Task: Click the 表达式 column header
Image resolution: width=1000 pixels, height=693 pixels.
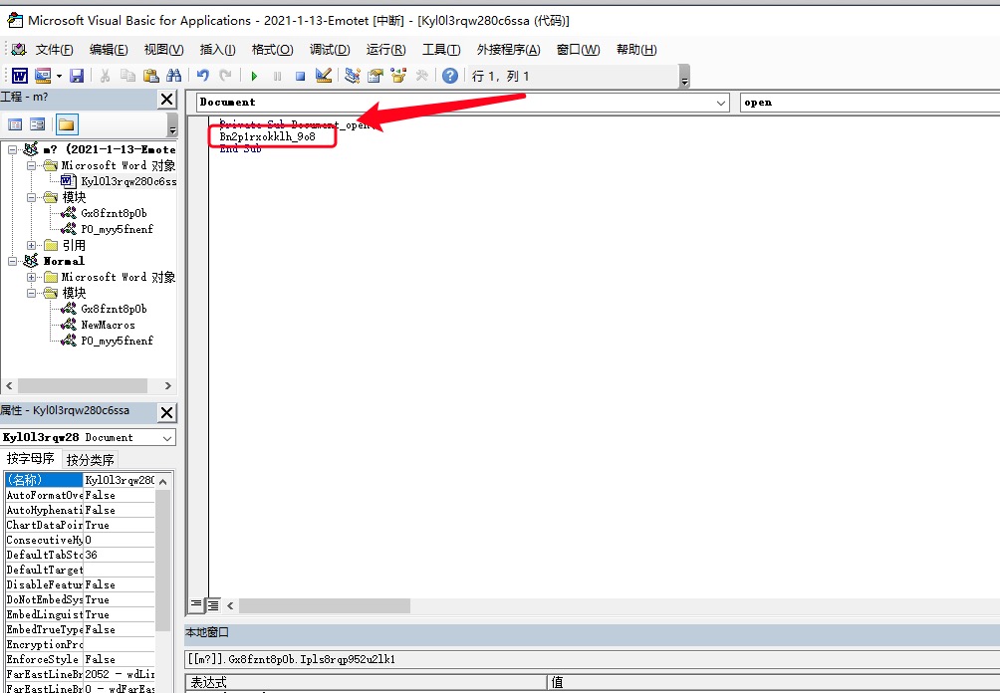Action: point(366,683)
